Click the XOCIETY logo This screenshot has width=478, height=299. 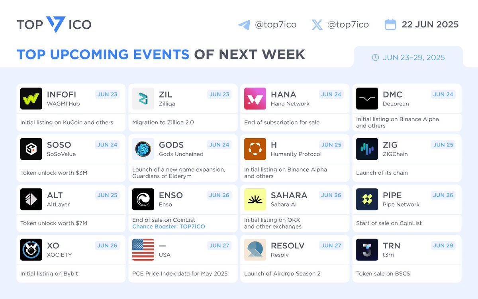[31, 250]
